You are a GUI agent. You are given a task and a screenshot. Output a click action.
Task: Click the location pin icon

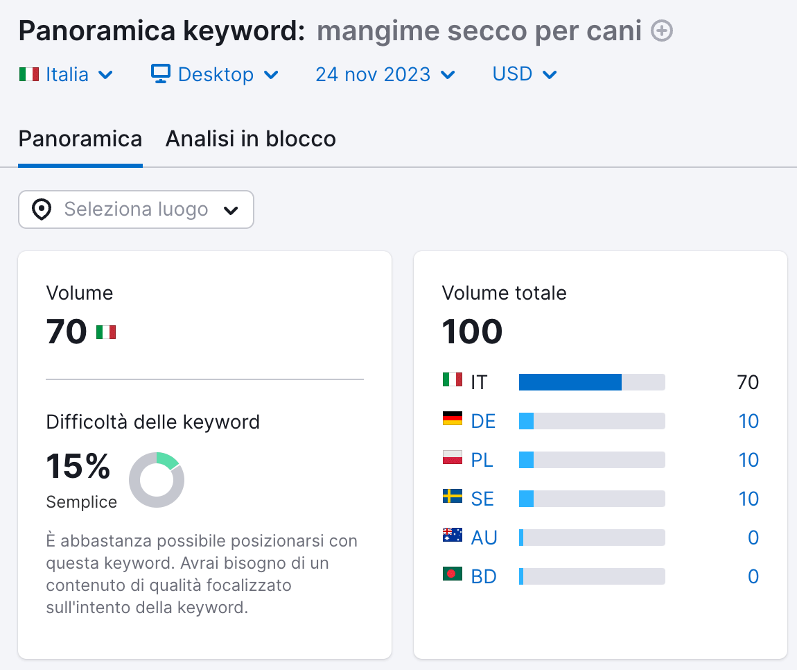pos(42,209)
